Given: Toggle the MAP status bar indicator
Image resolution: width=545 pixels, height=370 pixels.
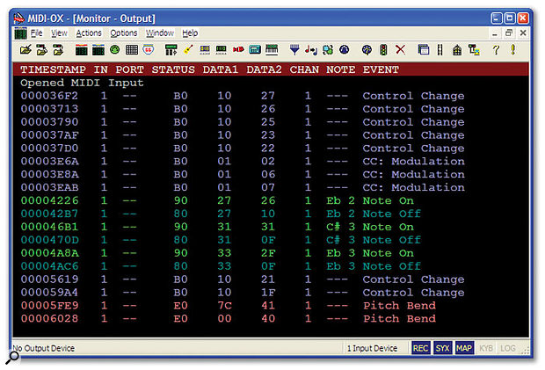Looking at the screenshot, I should coord(464,349).
